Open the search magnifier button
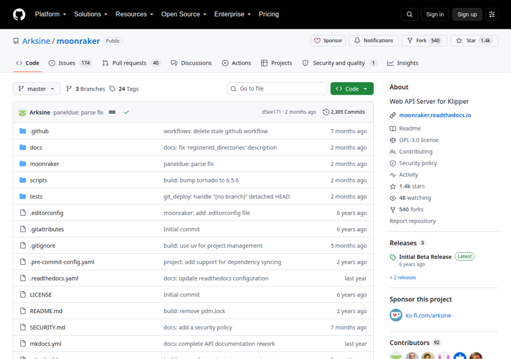Screen dimensions: 511x359 click(409, 14)
